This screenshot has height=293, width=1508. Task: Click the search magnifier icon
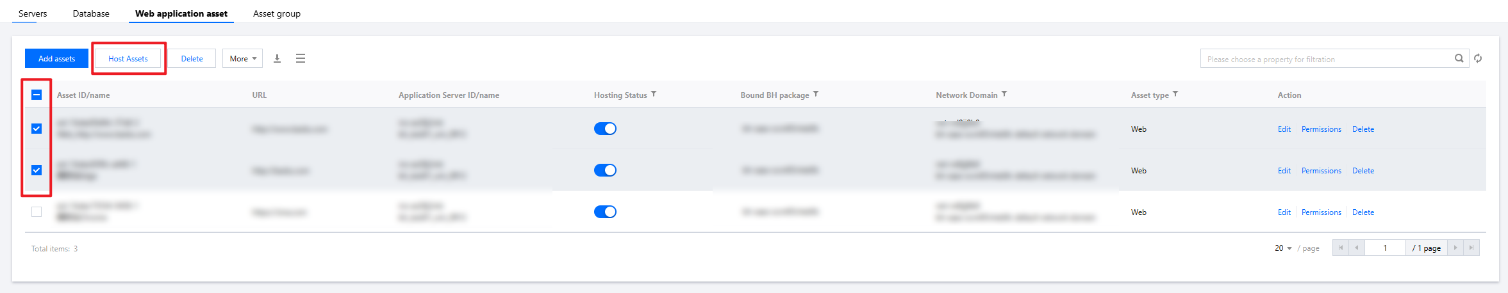pyautogui.click(x=1459, y=58)
